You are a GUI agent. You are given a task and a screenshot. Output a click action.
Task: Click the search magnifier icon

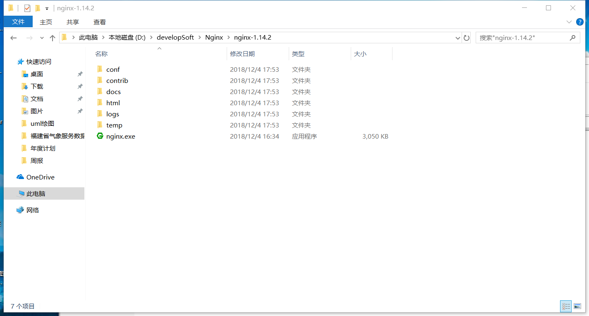coord(572,38)
